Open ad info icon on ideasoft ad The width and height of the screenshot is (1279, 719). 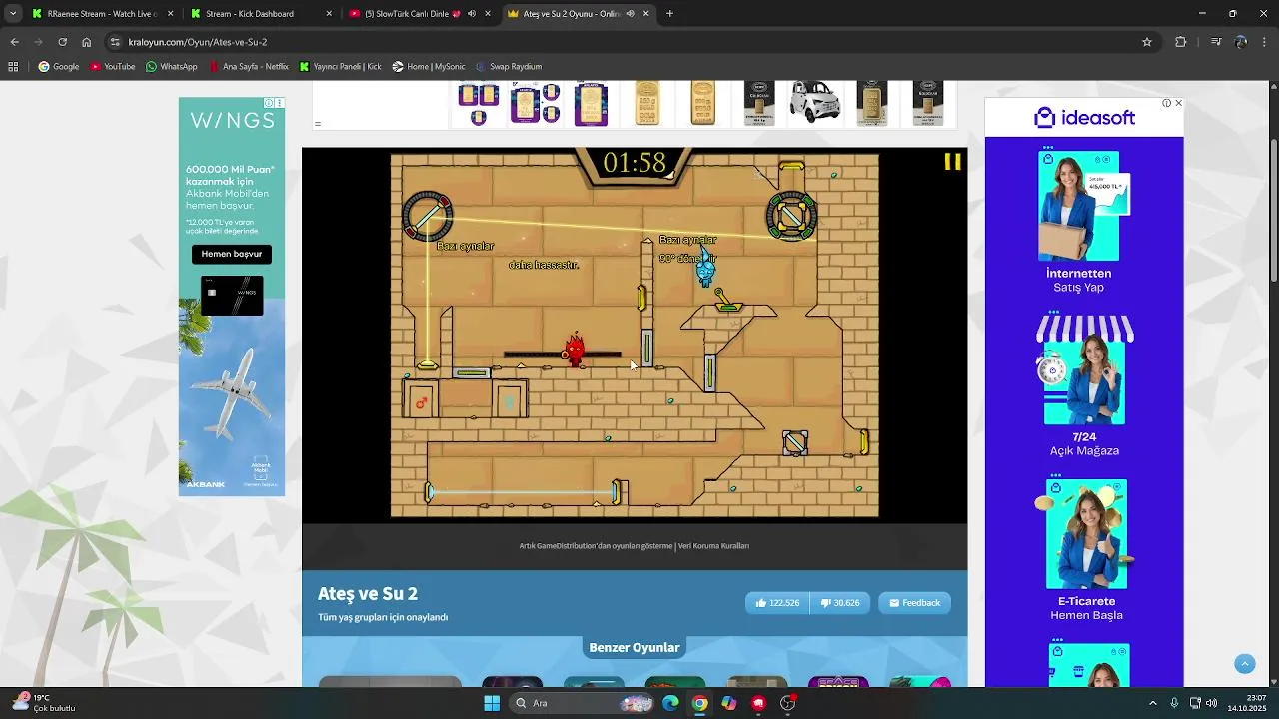[x=1166, y=103]
